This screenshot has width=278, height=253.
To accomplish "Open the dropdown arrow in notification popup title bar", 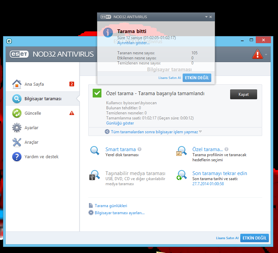I will point(206,17).
